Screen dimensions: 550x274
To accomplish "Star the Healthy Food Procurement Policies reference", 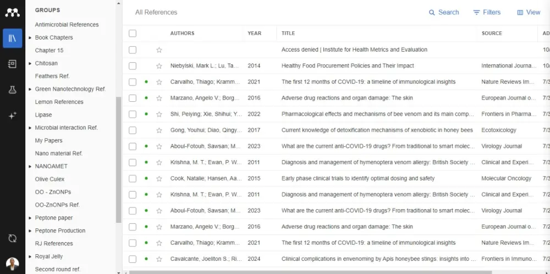I will pos(159,66).
